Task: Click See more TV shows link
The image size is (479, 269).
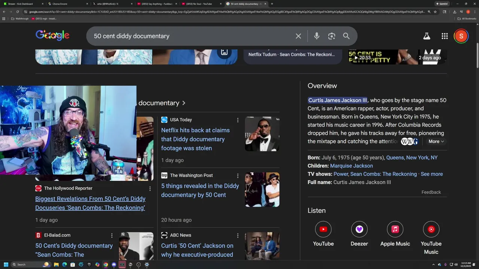Action: point(431,174)
